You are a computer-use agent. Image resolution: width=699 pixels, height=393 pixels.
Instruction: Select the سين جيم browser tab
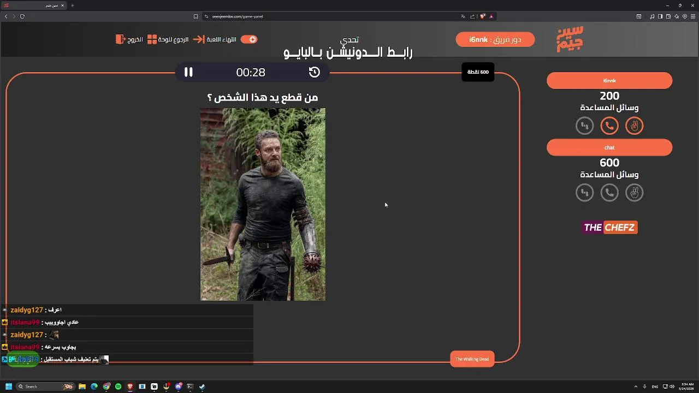(x=34, y=5)
